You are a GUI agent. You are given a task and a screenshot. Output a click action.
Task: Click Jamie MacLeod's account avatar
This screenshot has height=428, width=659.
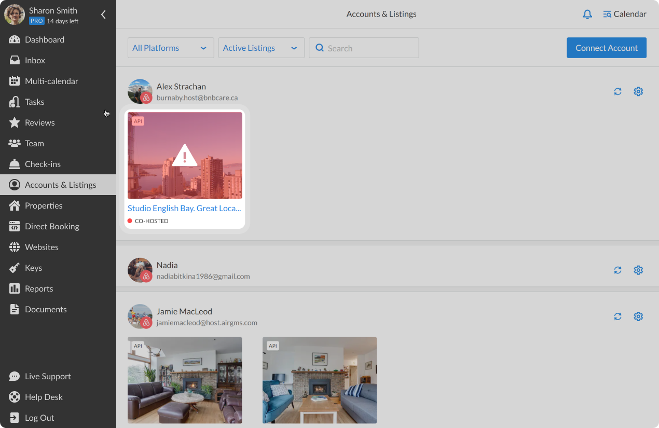click(140, 316)
